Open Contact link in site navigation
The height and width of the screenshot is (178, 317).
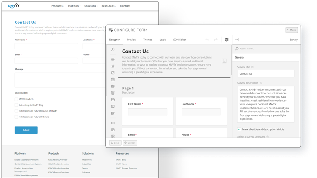click(x=125, y=6)
